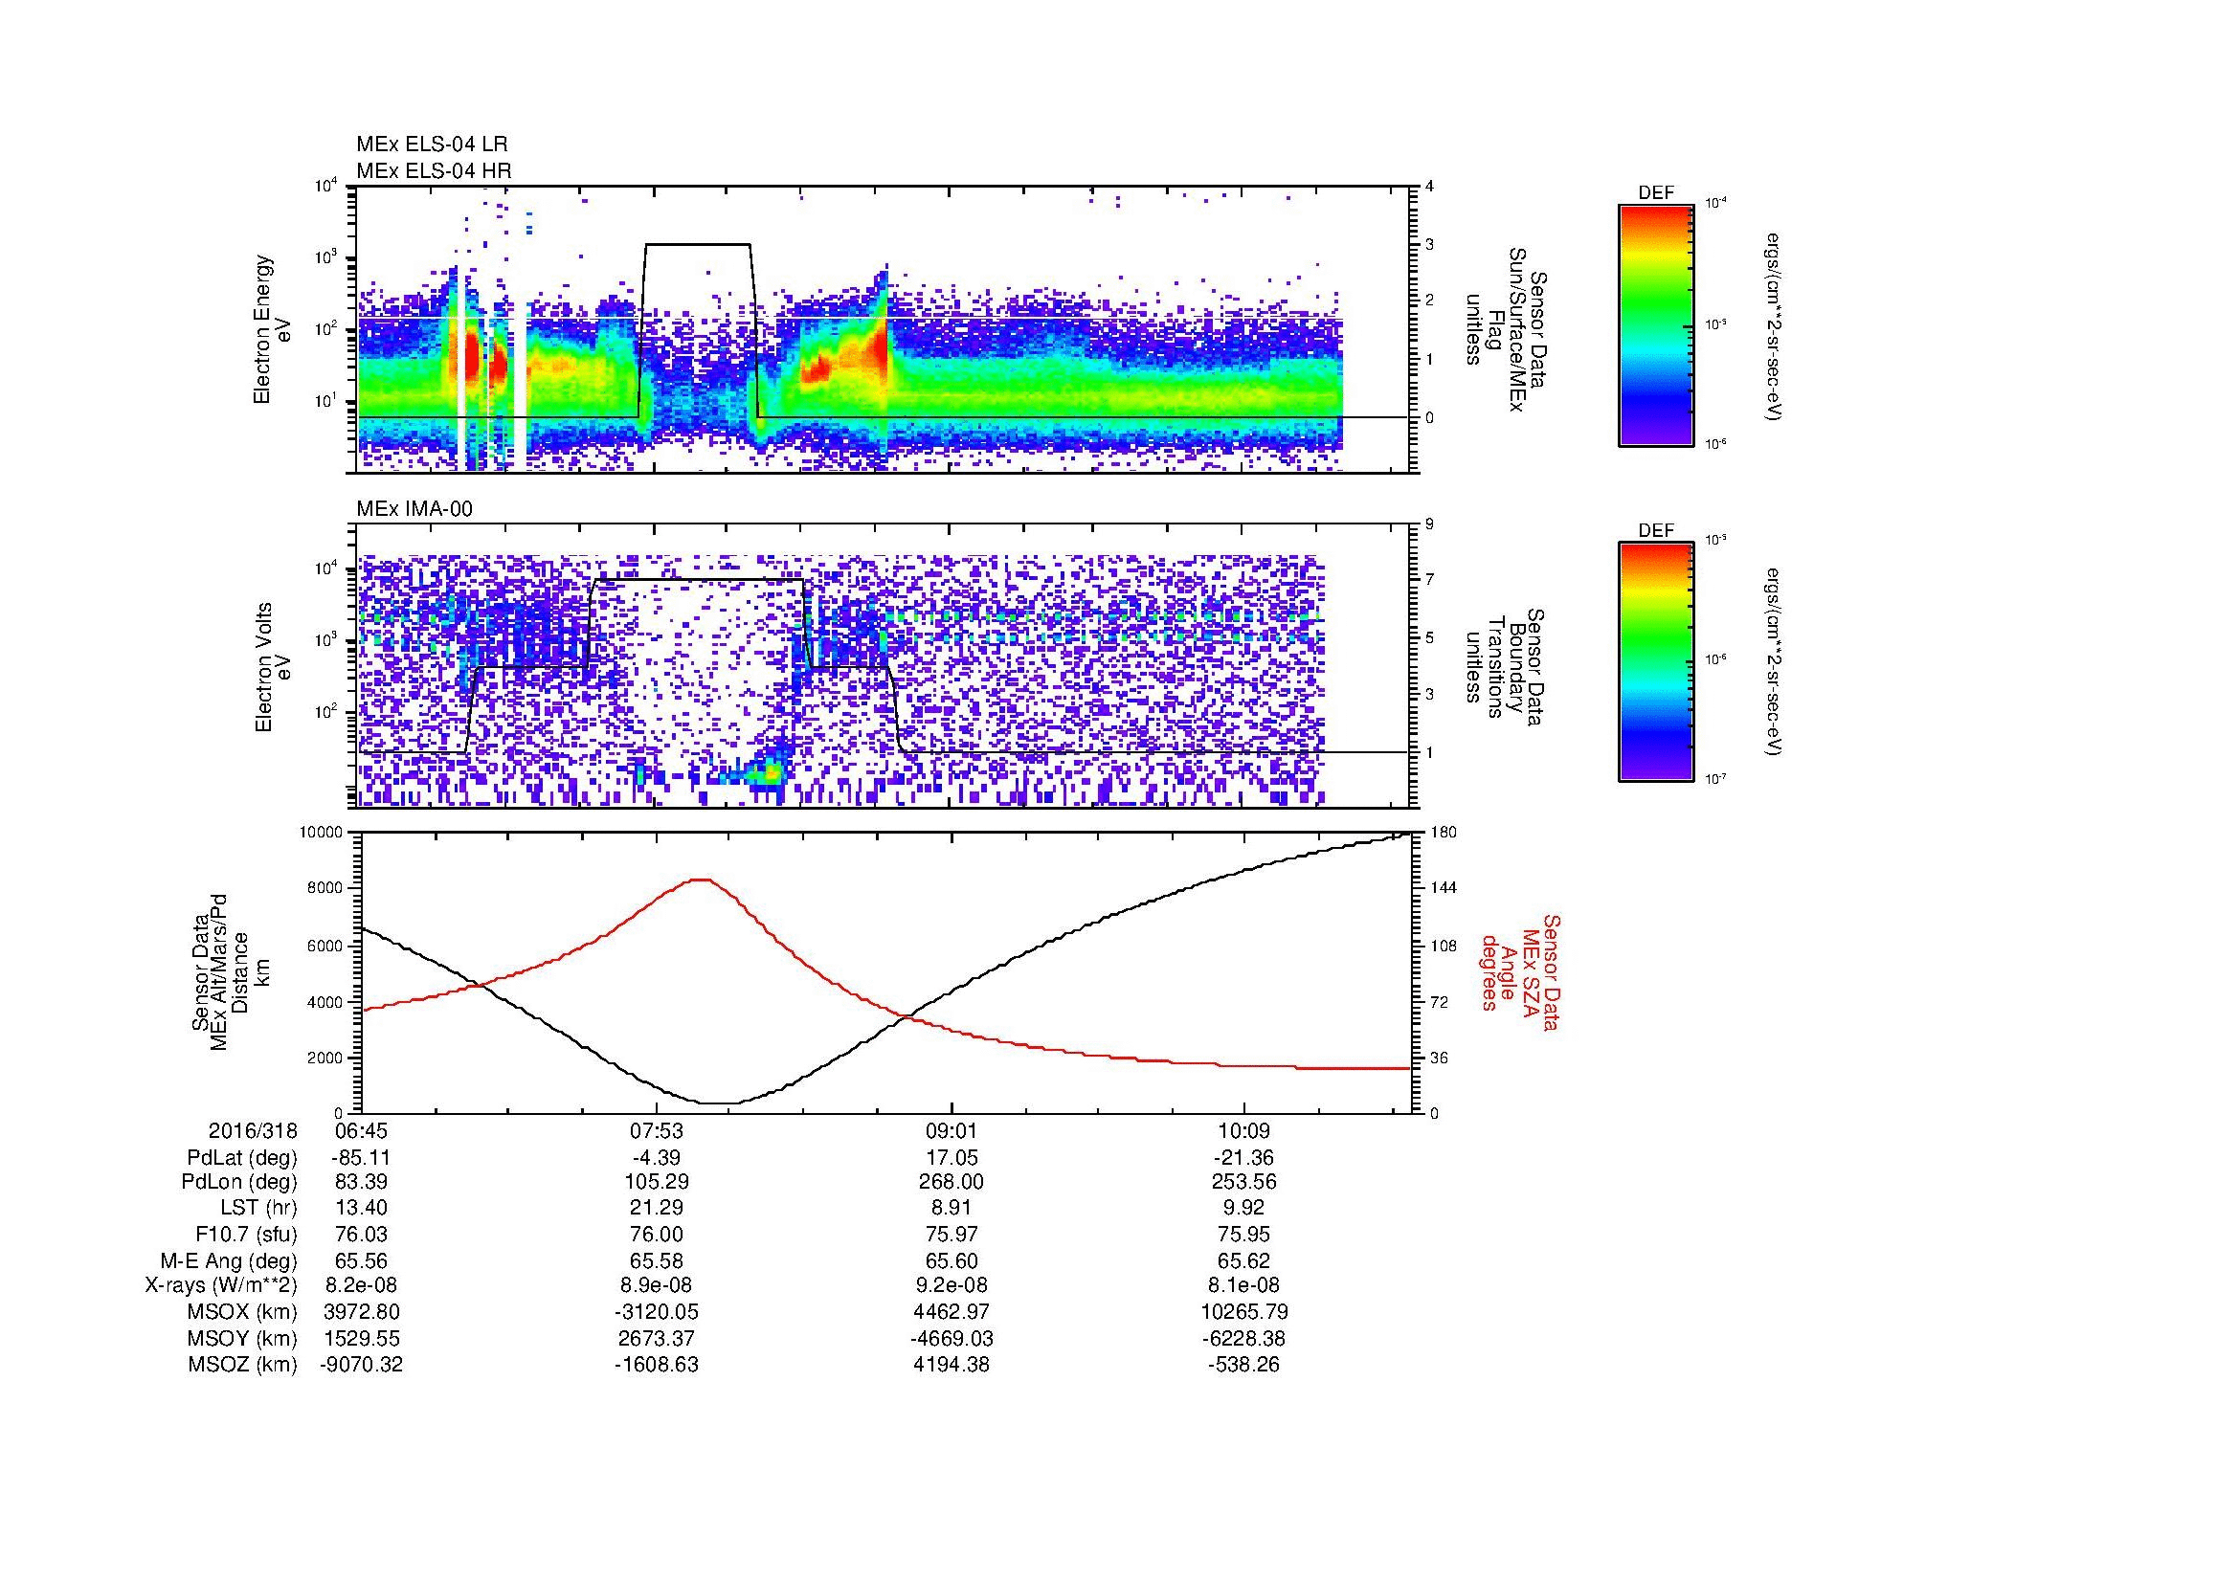
Task: Click the PdLon value '83.39'
Action: coord(361,1182)
